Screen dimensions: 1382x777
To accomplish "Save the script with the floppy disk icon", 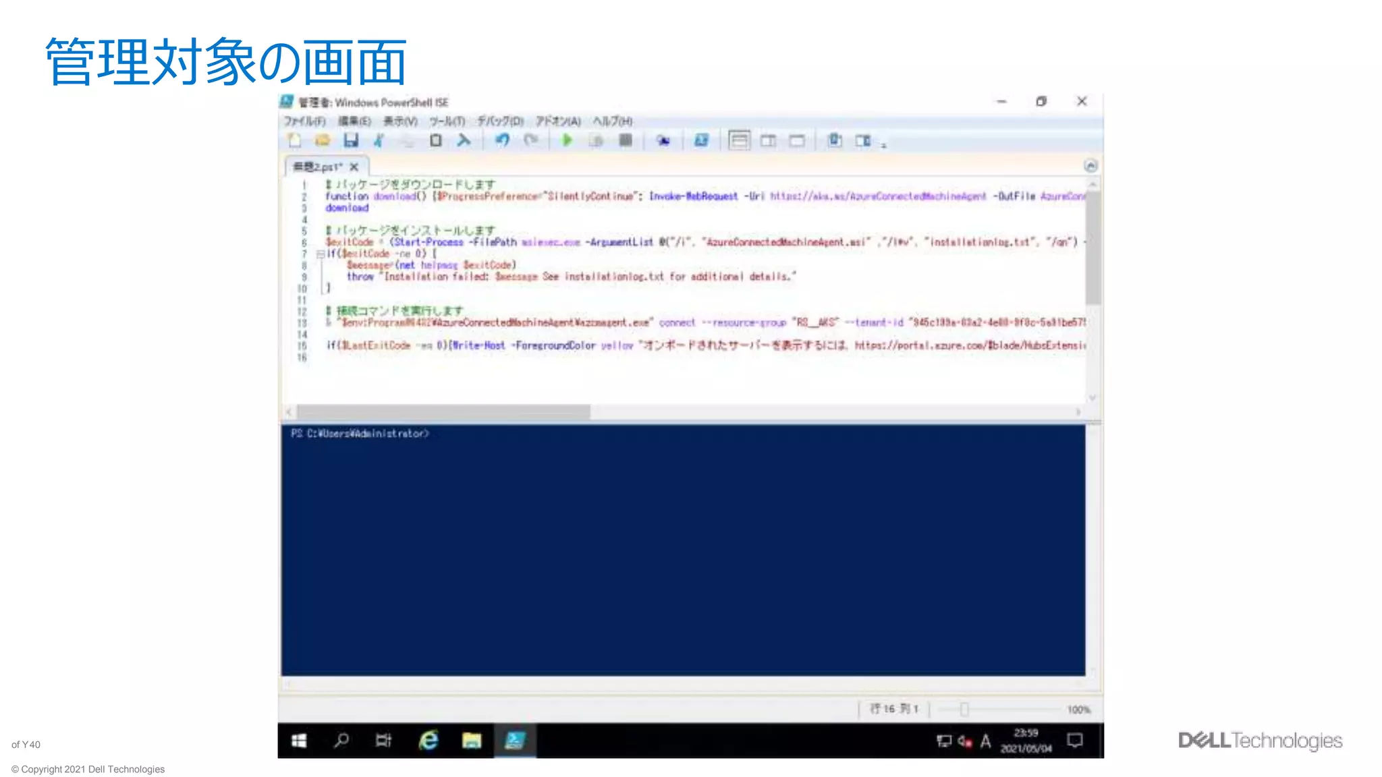I will 351,140.
